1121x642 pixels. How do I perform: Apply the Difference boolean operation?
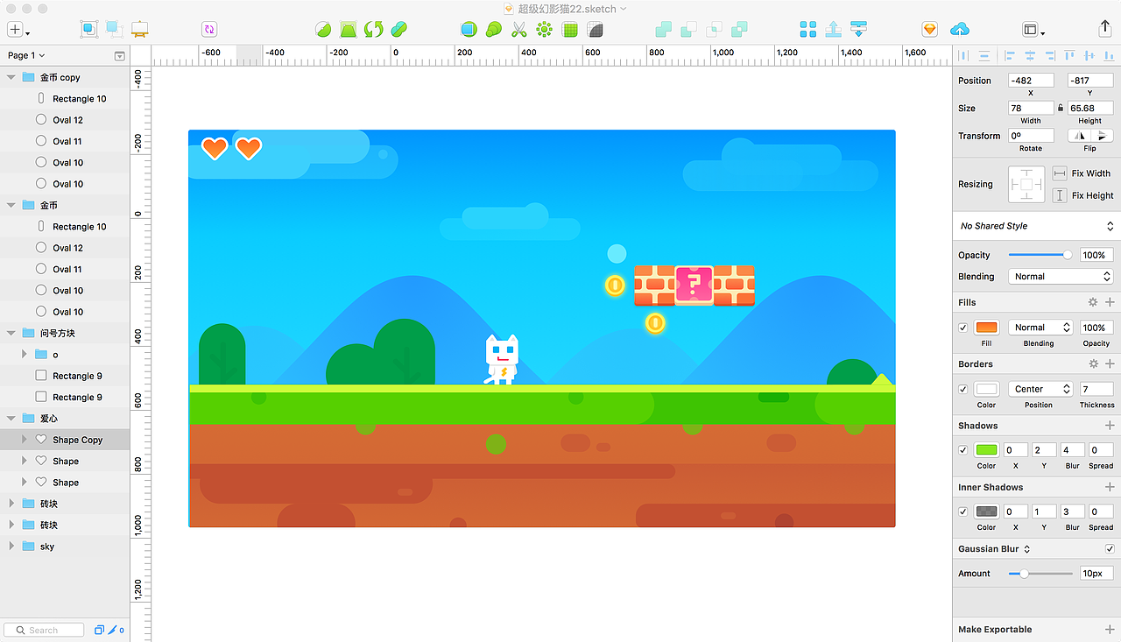click(740, 30)
